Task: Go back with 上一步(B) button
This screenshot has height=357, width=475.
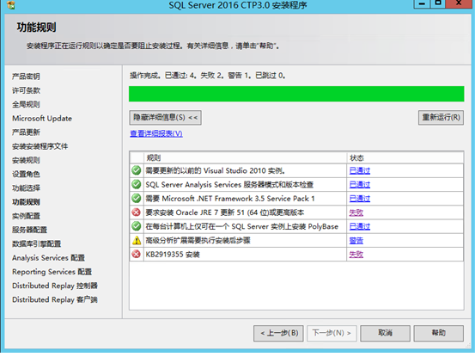Action: (x=278, y=333)
